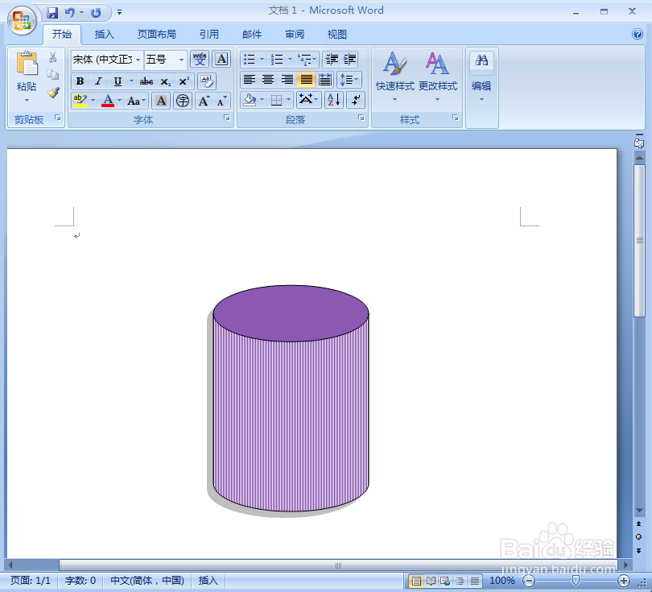652x592 pixels.
Task: Shrink font size button
Action: point(221,101)
